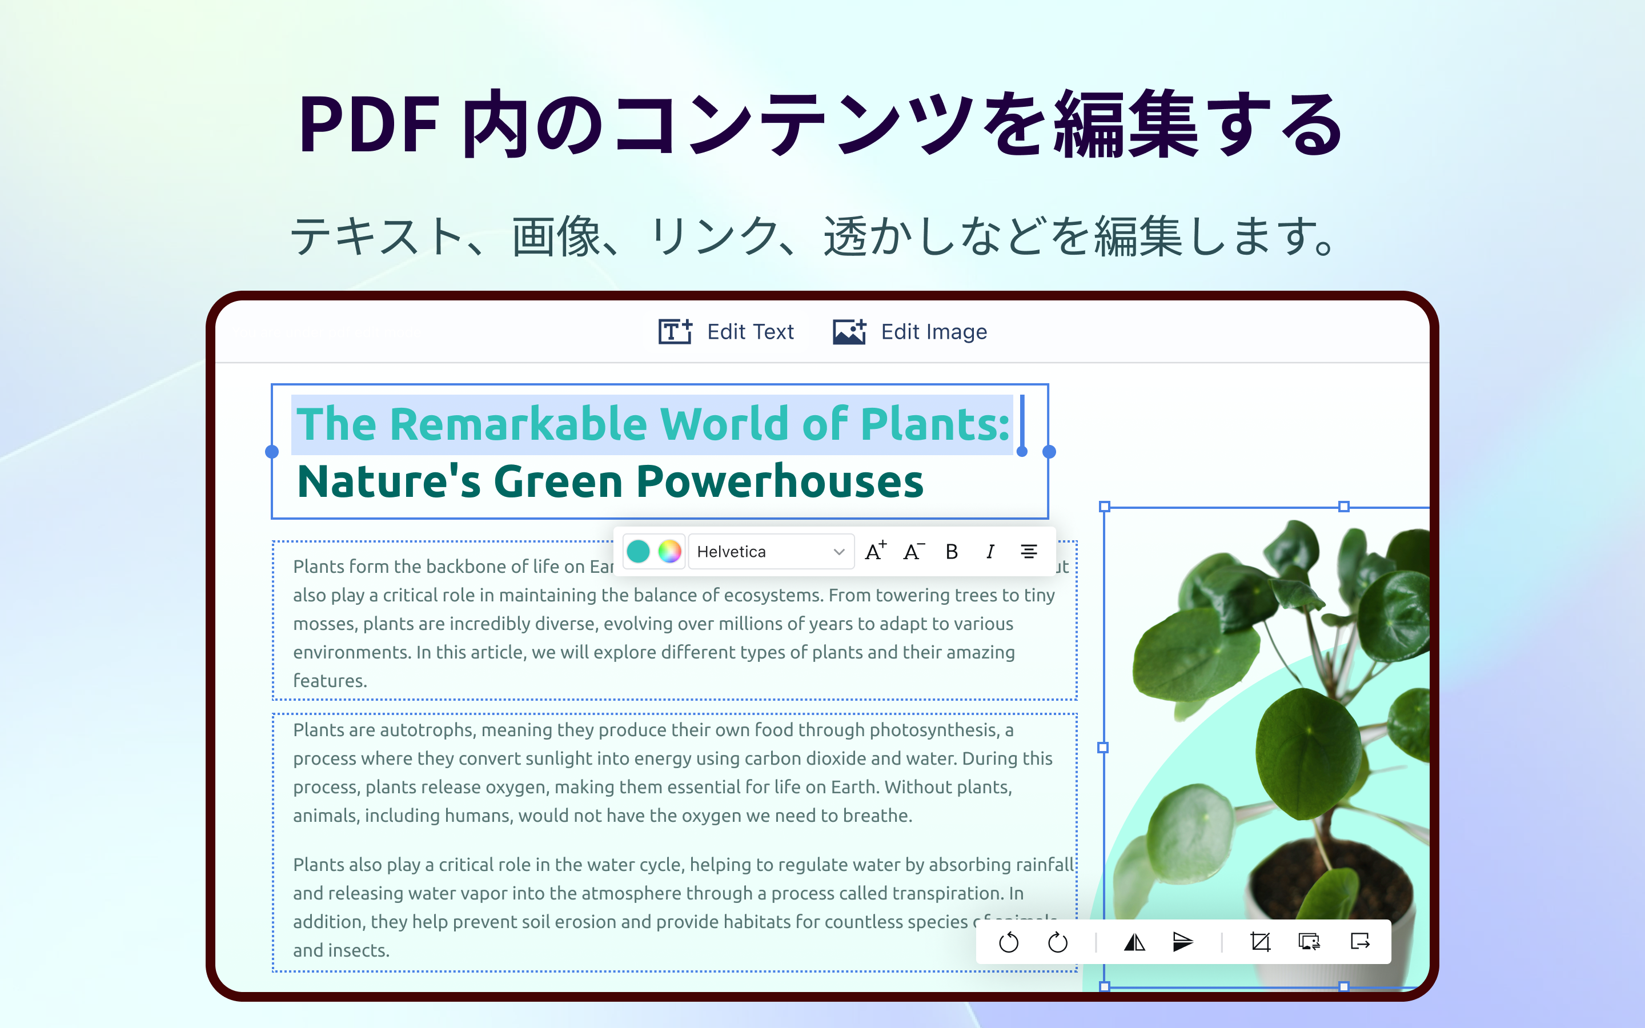1645x1028 pixels.
Task: Click the extract image icon
Action: [x=1359, y=942]
